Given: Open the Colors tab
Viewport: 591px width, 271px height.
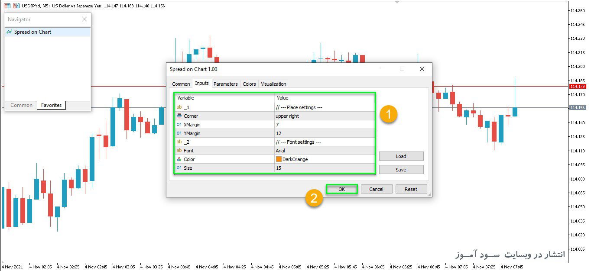Looking at the screenshot, I should click(249, 84).
